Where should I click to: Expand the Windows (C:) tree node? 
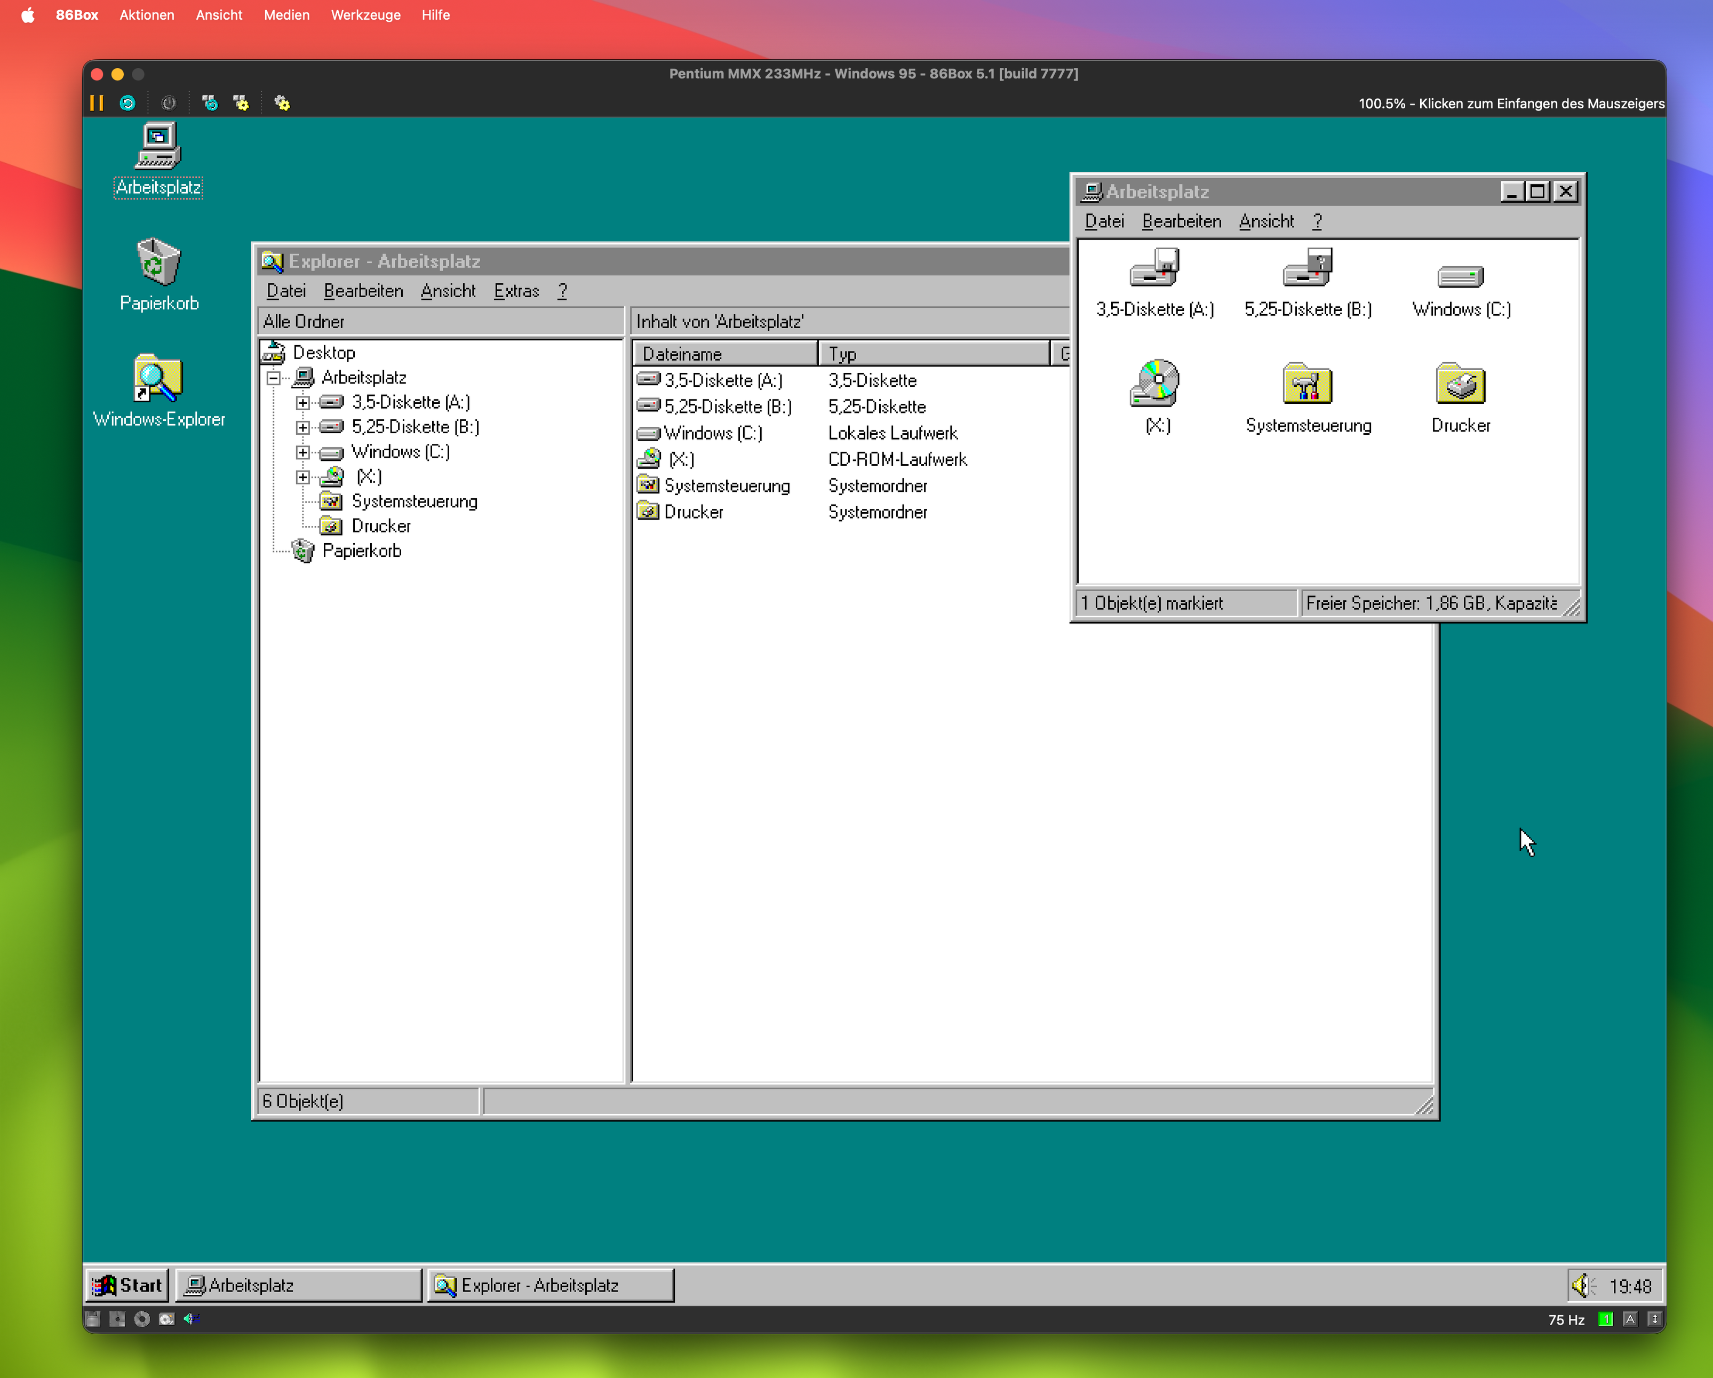302,452
